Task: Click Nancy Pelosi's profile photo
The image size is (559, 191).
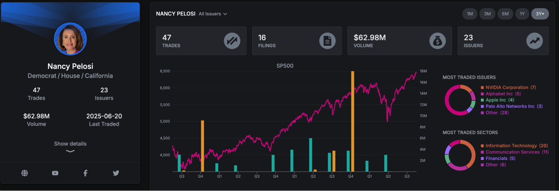Action: coord(70,39)
